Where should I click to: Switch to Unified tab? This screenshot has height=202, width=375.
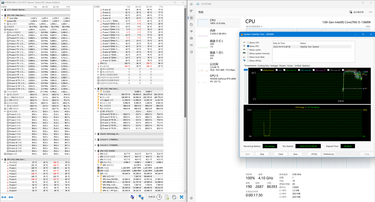tap(298, 66)
